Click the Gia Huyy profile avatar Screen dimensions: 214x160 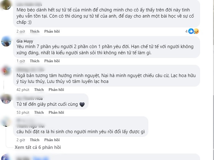pyautogui.click(x=6, y=41)
